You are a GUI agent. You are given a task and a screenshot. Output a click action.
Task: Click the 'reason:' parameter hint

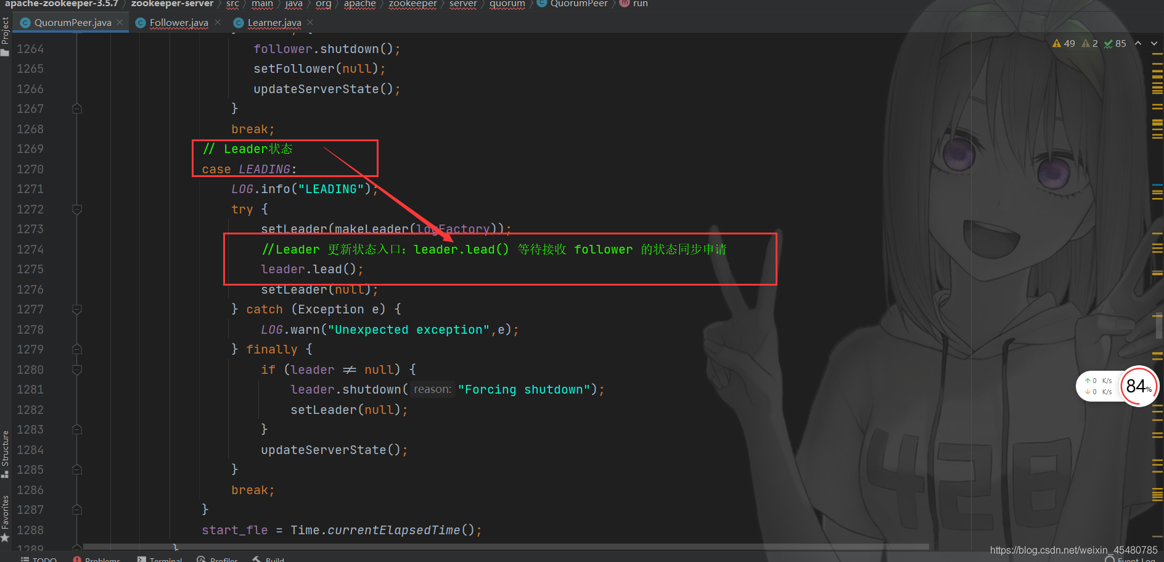pyautogui.click(x=433, y=389)
